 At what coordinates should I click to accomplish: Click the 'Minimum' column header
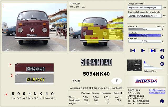click(x=85, y=93)
